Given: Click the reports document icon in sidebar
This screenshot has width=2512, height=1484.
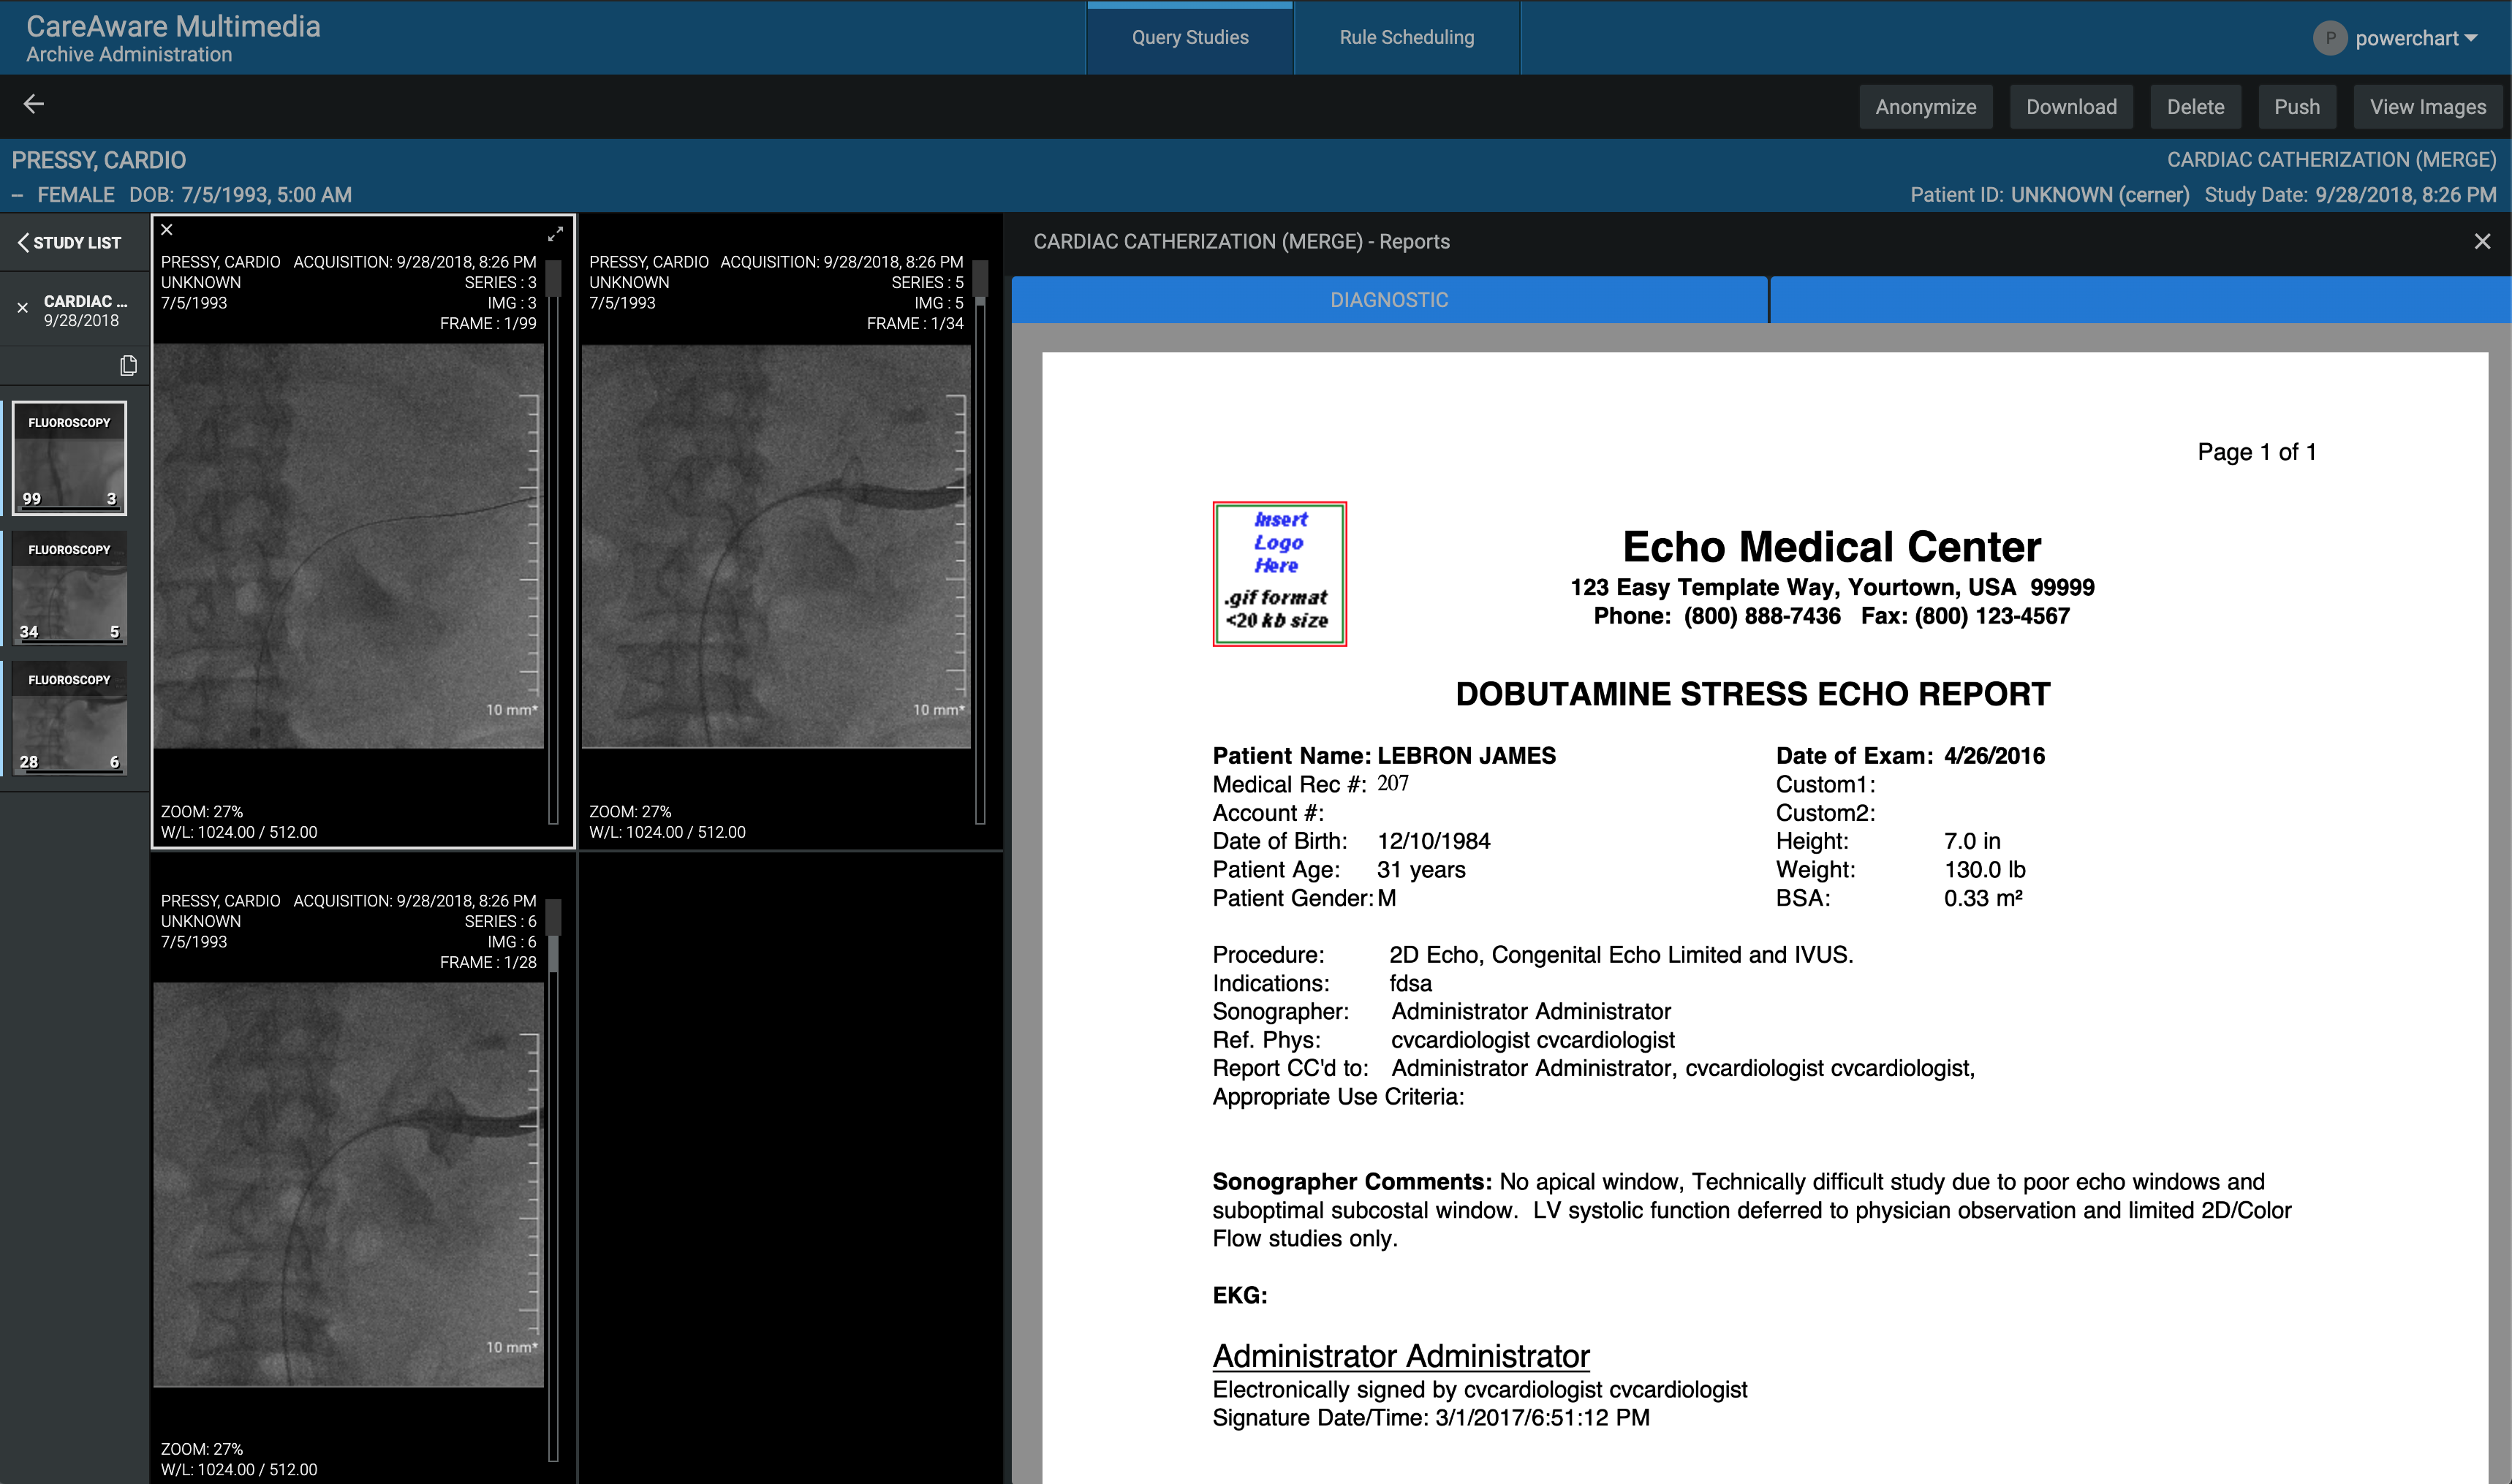Looking at the screenshot, I should point(128,366).
